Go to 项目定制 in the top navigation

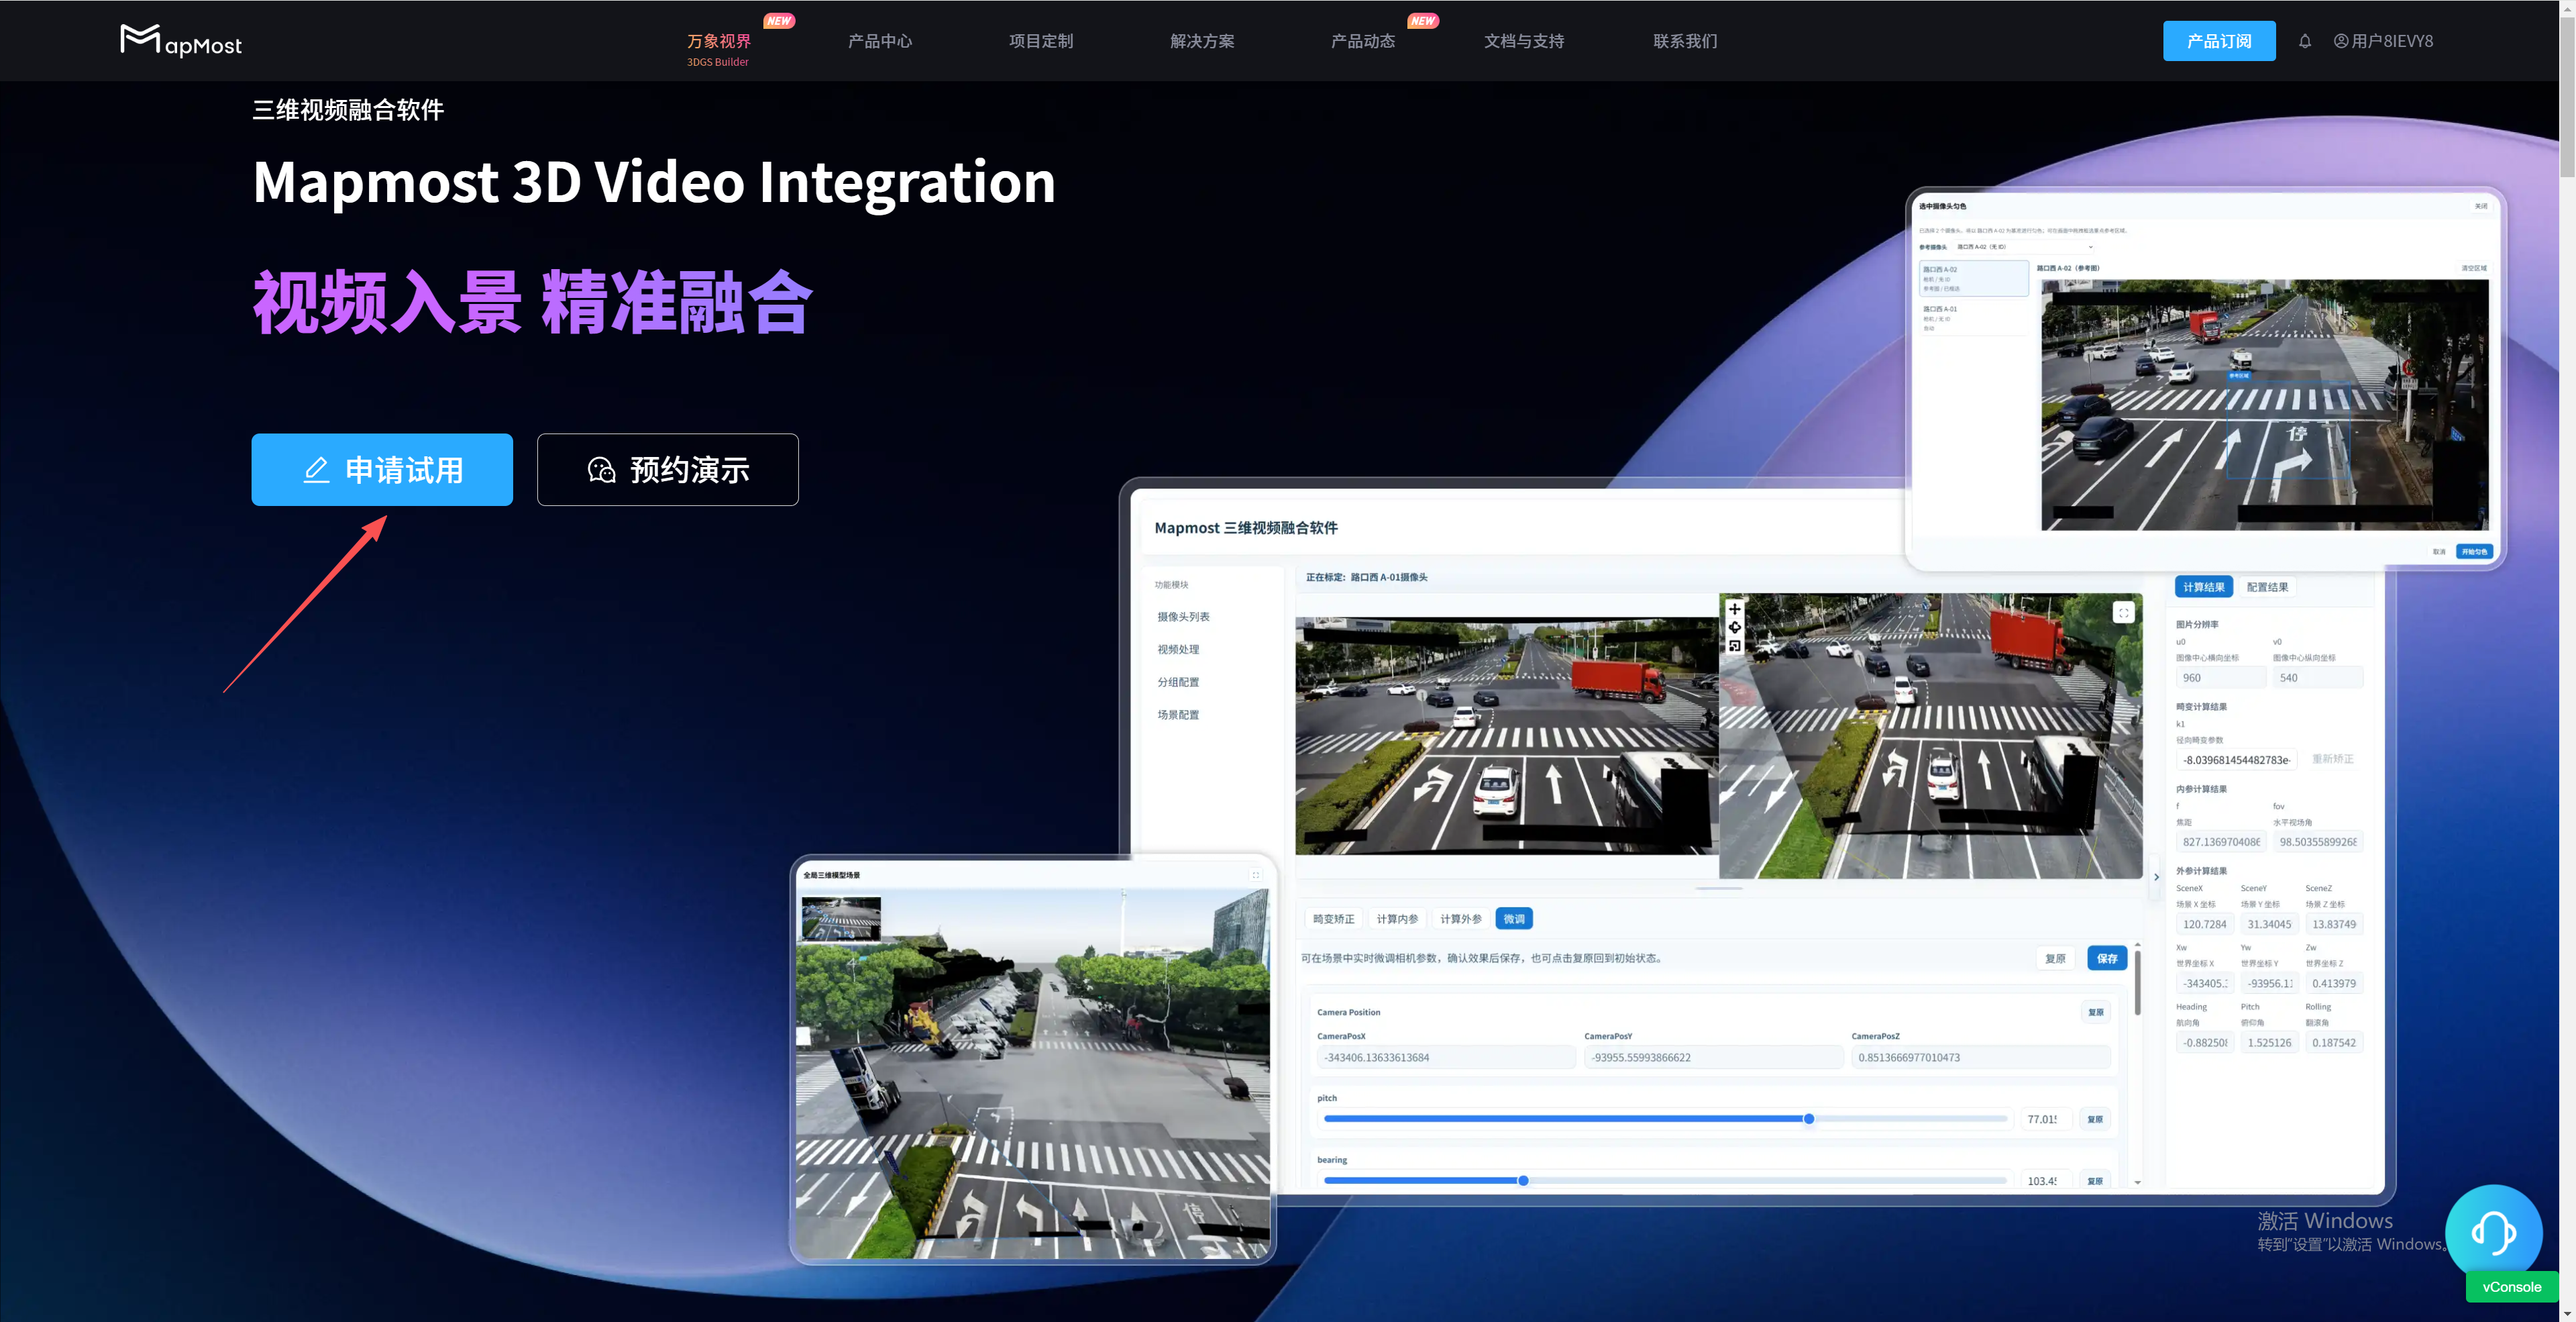(1041, 41)
